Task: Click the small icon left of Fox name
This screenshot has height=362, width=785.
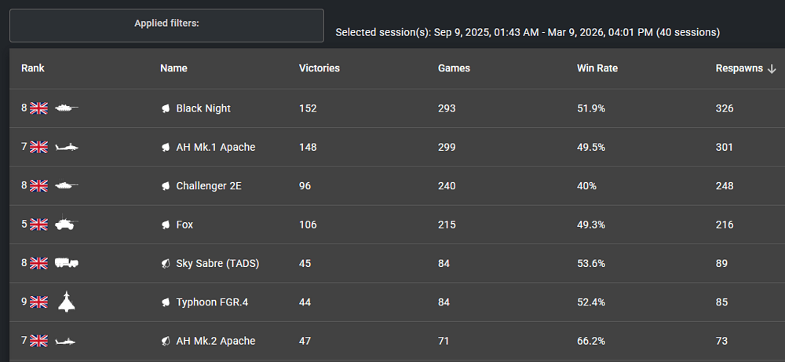Action: pyautogui.click(x=166, y=225)
